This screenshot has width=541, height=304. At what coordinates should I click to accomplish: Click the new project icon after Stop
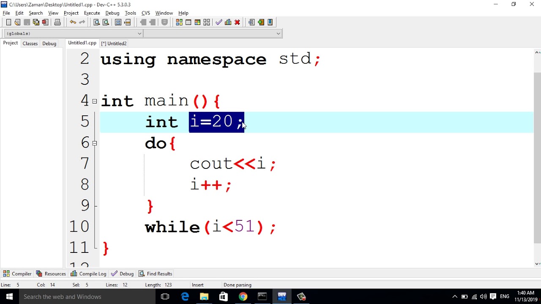[x=251, y=22]
